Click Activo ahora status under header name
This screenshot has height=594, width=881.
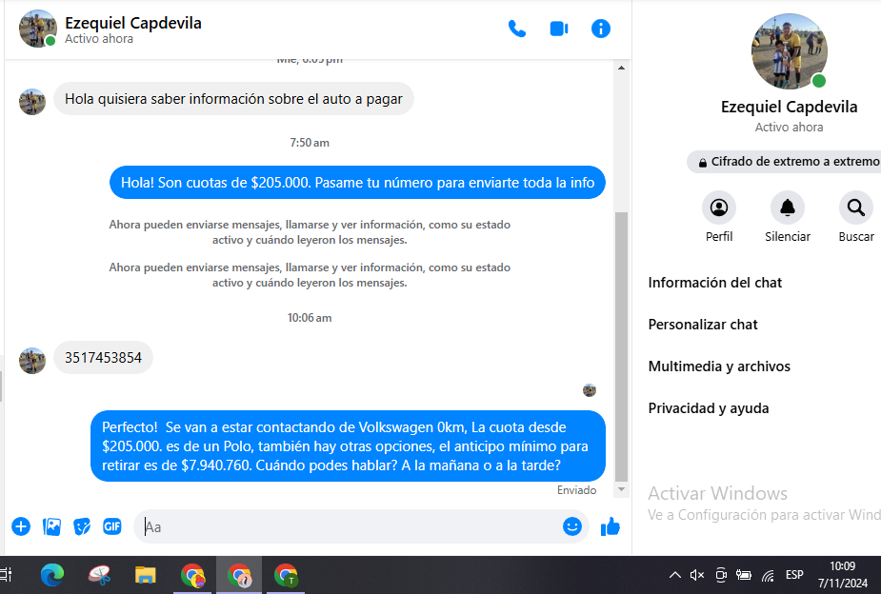point(99,39)
